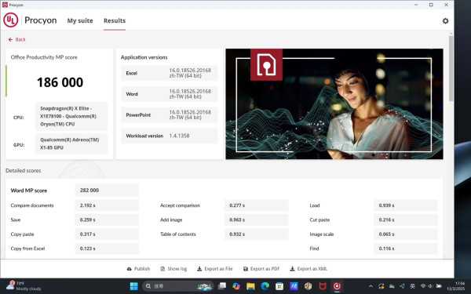Click the box-shaped app icon on taskbar
The image size is (471, 294).
[308, 286]
